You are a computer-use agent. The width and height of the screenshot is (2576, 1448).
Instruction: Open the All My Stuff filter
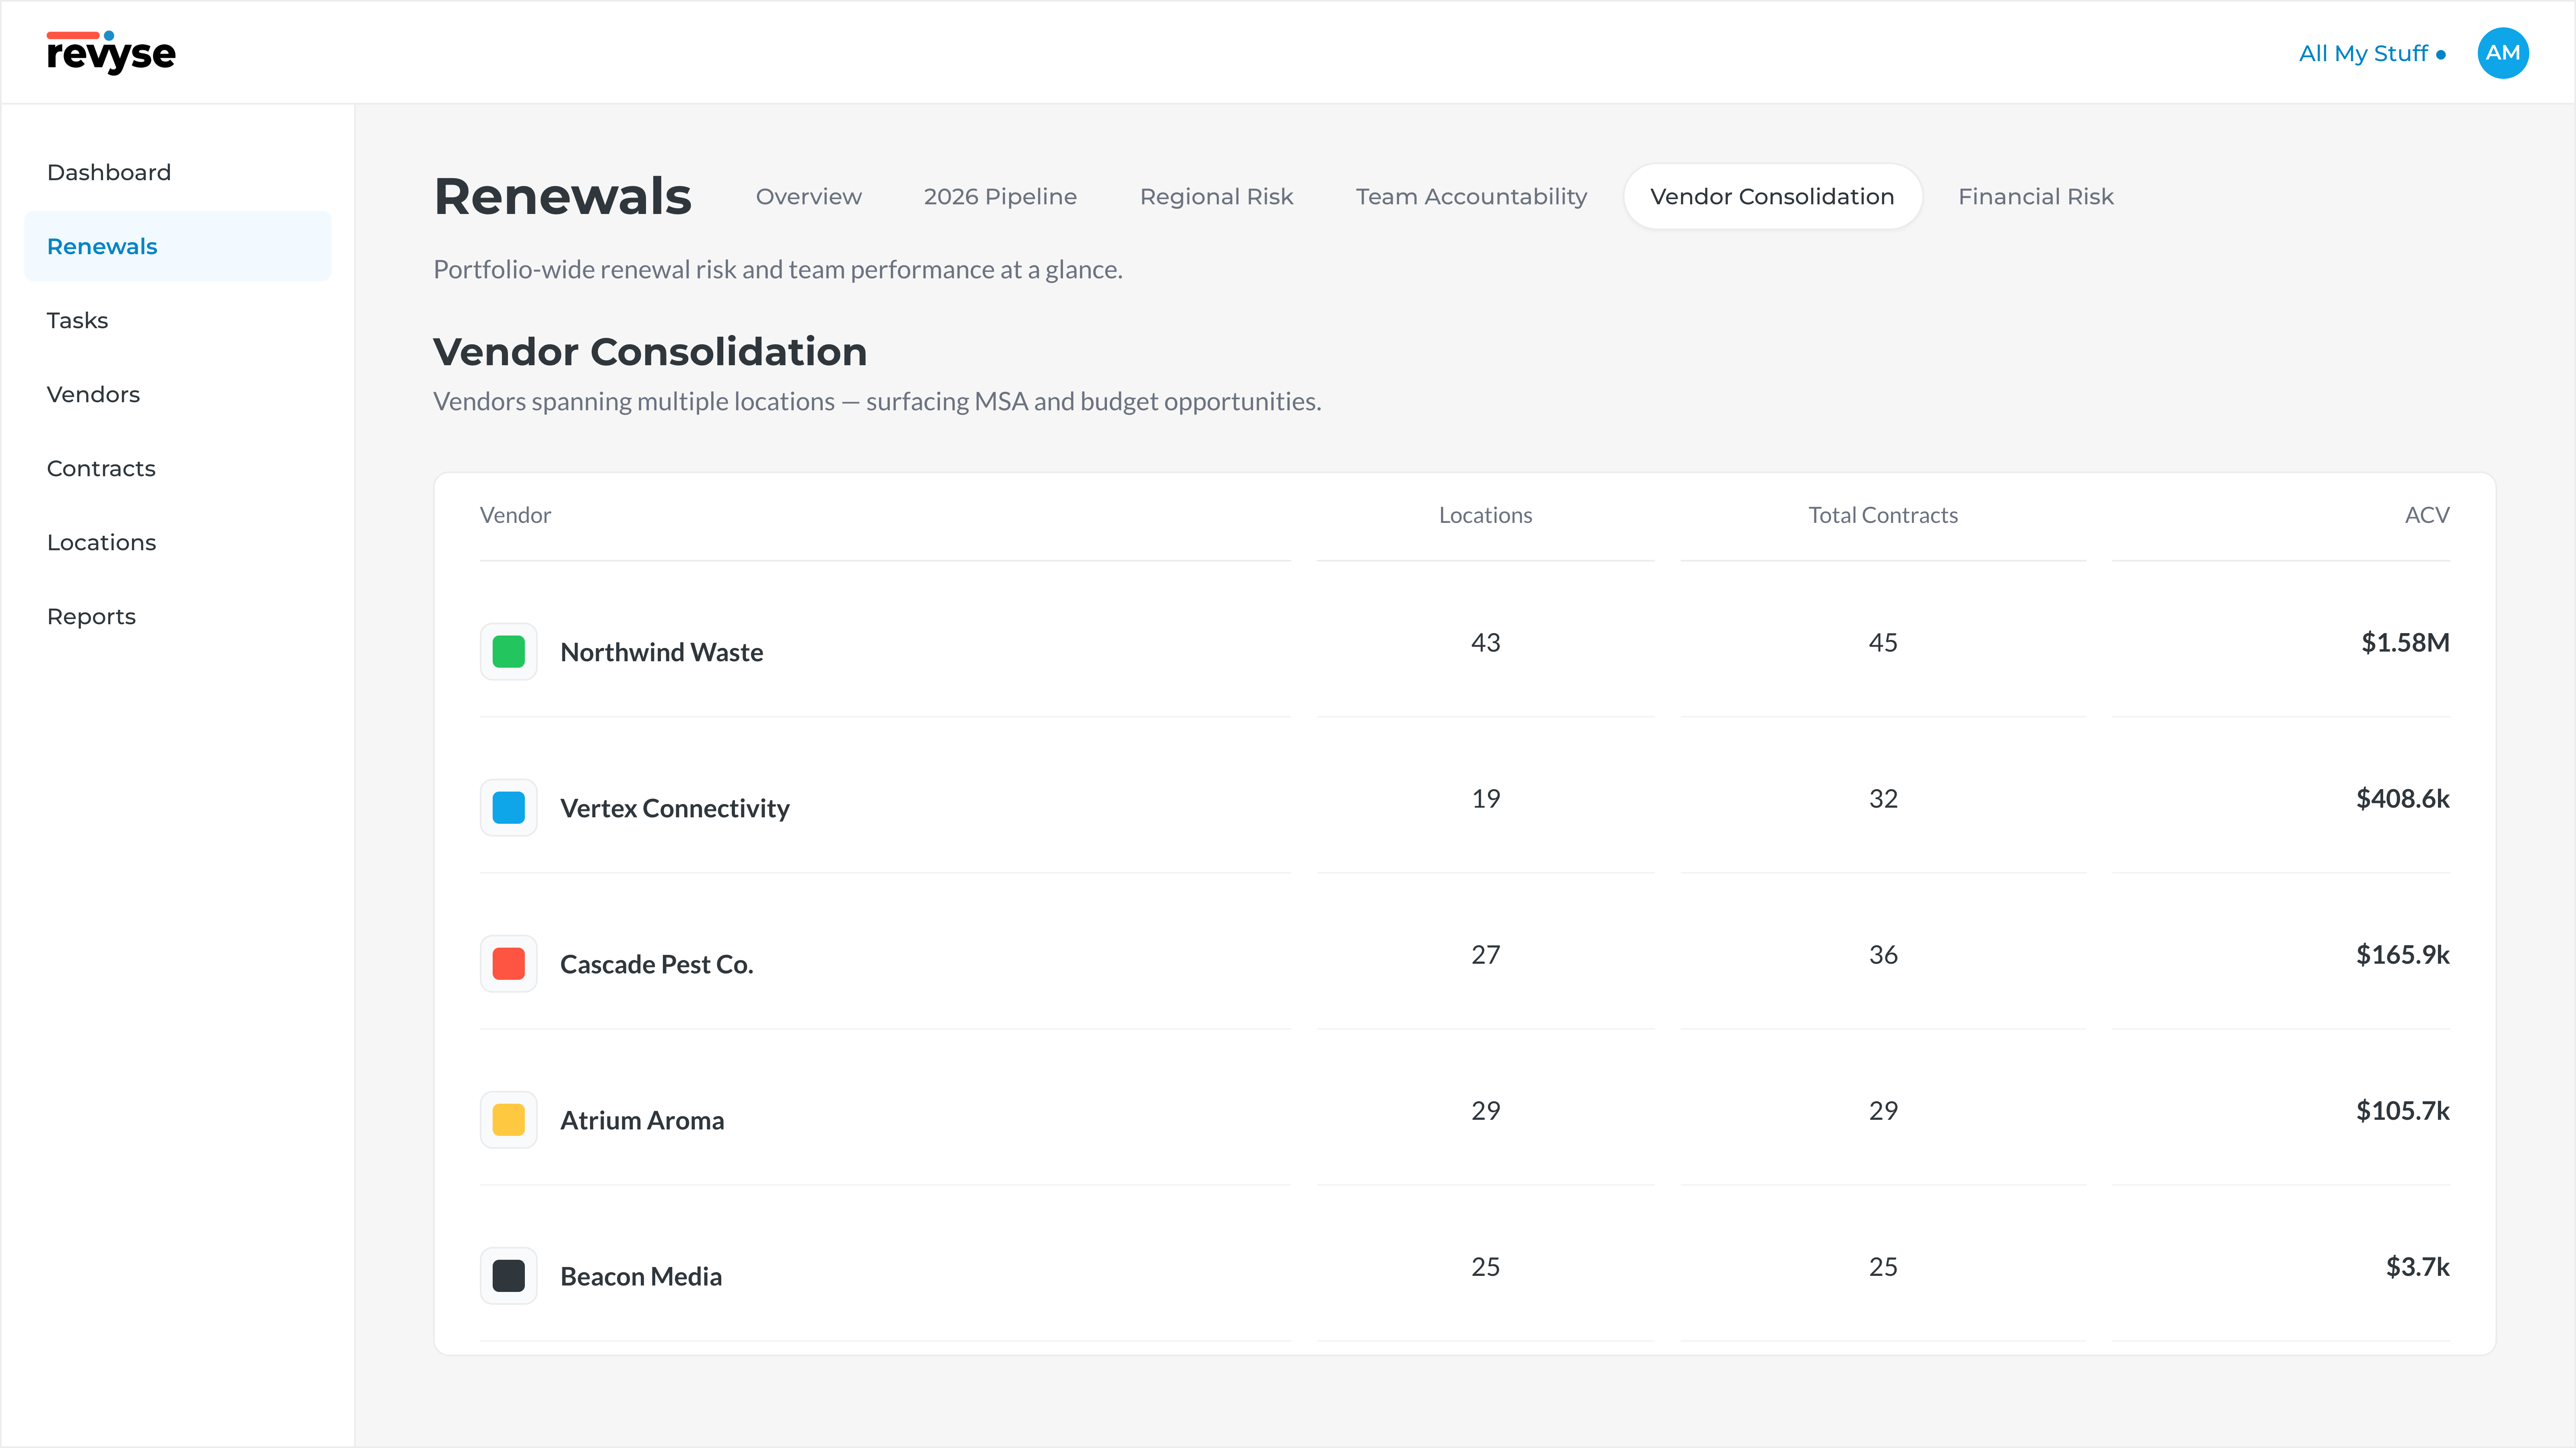pos(2371,54)
